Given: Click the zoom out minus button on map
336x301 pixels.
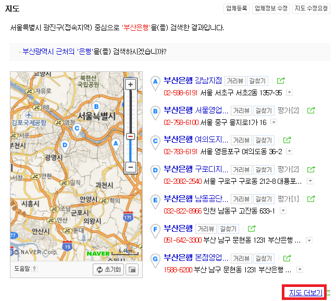Looking at the screenshot, I should click(x=130, y=167).
